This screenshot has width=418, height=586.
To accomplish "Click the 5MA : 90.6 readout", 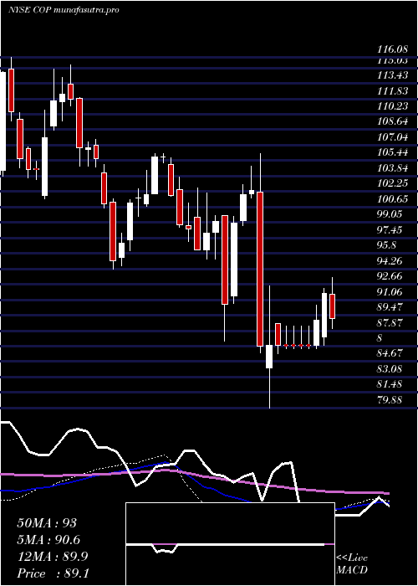I will (x=48, y=540).
